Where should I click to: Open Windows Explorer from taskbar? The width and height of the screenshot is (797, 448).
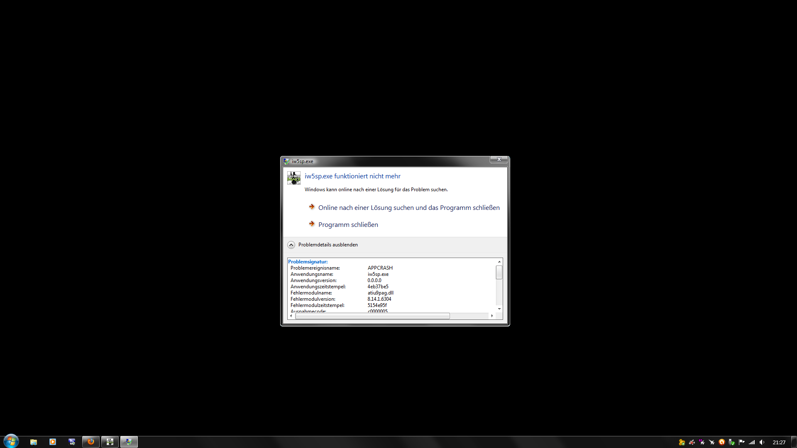34,442
